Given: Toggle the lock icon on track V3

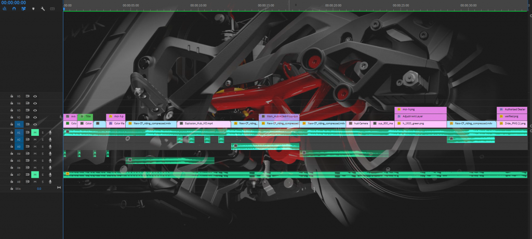Looking at the screenshot, I should (11, 110).
